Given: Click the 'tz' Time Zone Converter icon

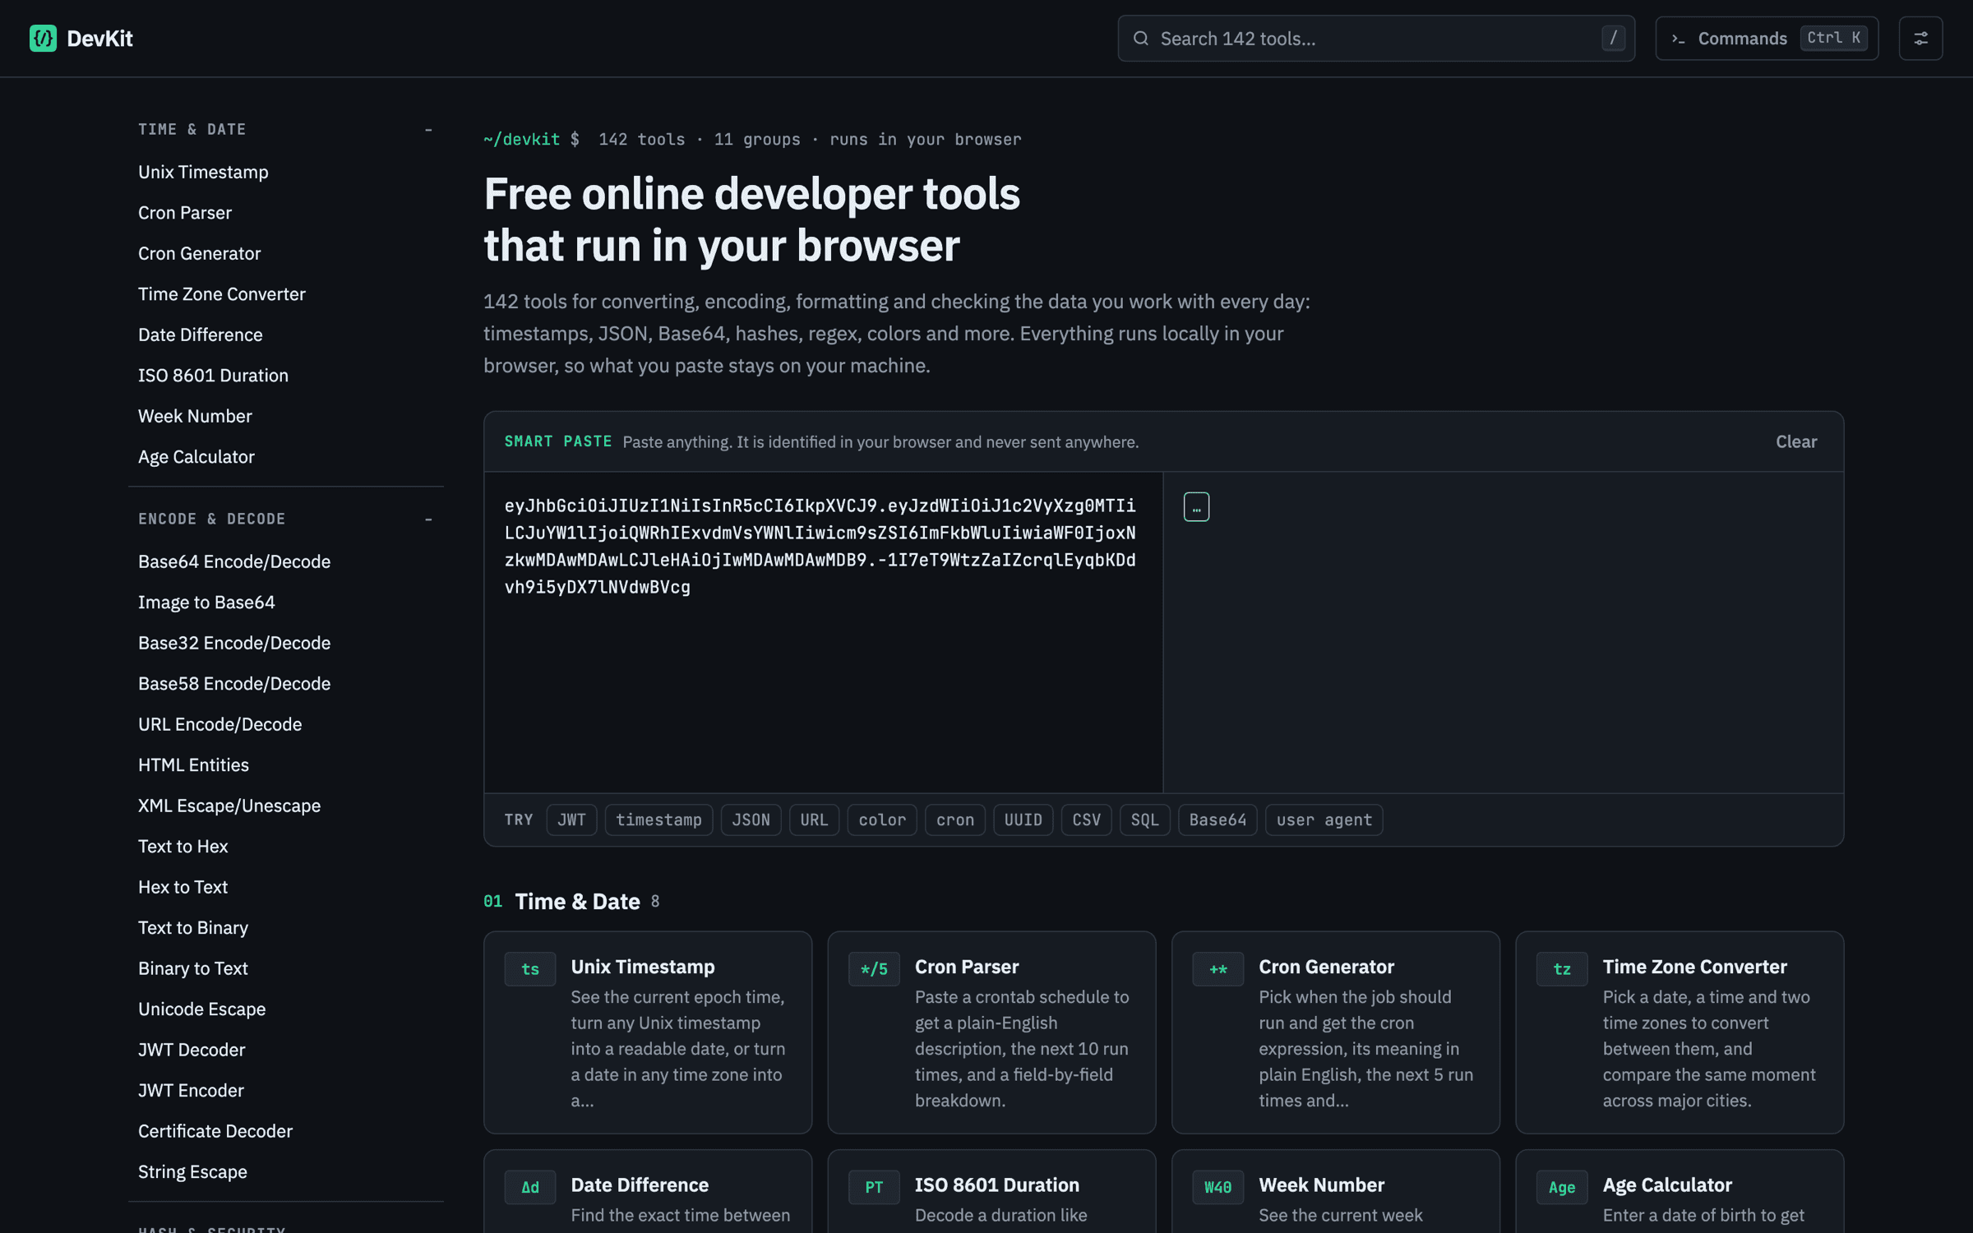Looking at the screenshot, I should [1562, 969].
